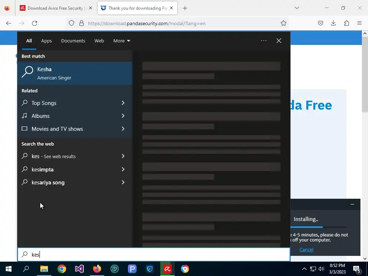
Task: Close the Panda download tab
Action: tap(171, 8)
